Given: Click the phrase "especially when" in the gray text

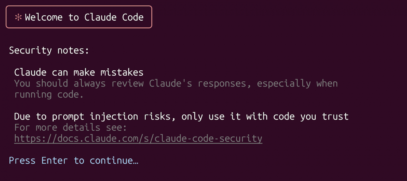Looking at the screenshot, I should tap(297, 83).
